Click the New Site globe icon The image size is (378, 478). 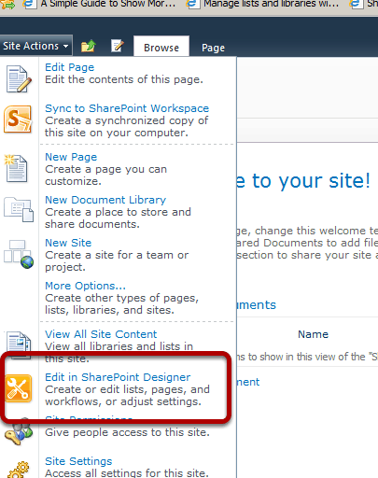[19, 254]
